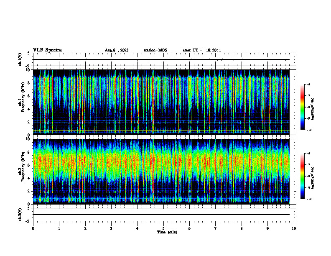
Task: Click the "ch.1(V)" voltage axis label
Action: coord(20,59)
